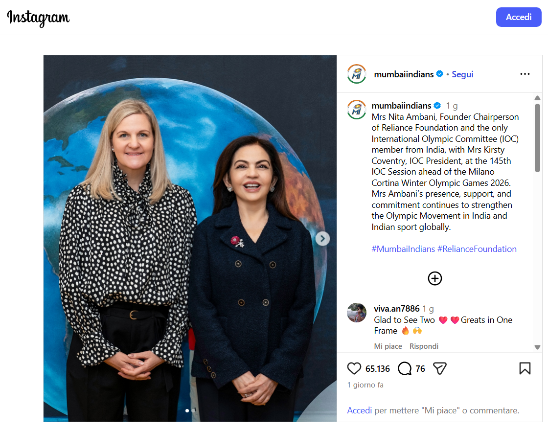The height and width of the screenshot is (431, 548).
Task: Share the post with paper plane icon
Action: (440, 368)
